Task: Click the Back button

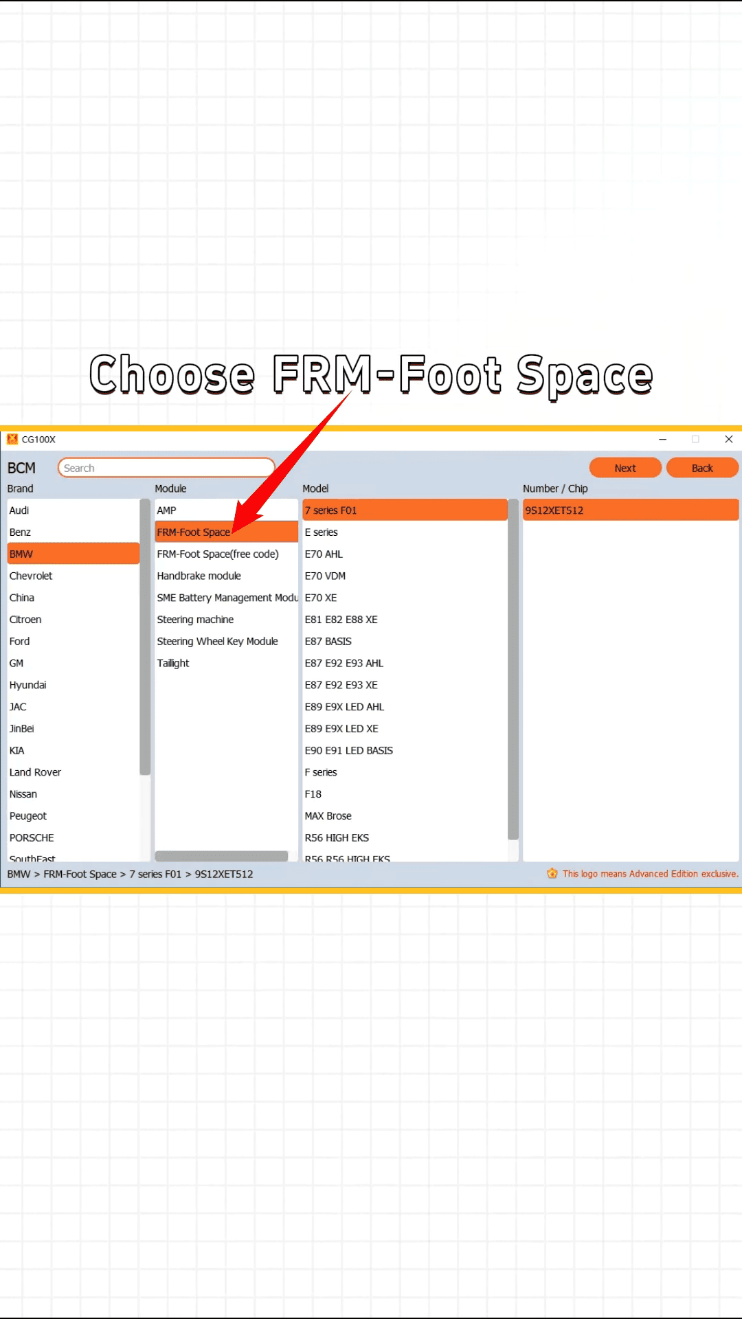Action: tap(702, 468)
